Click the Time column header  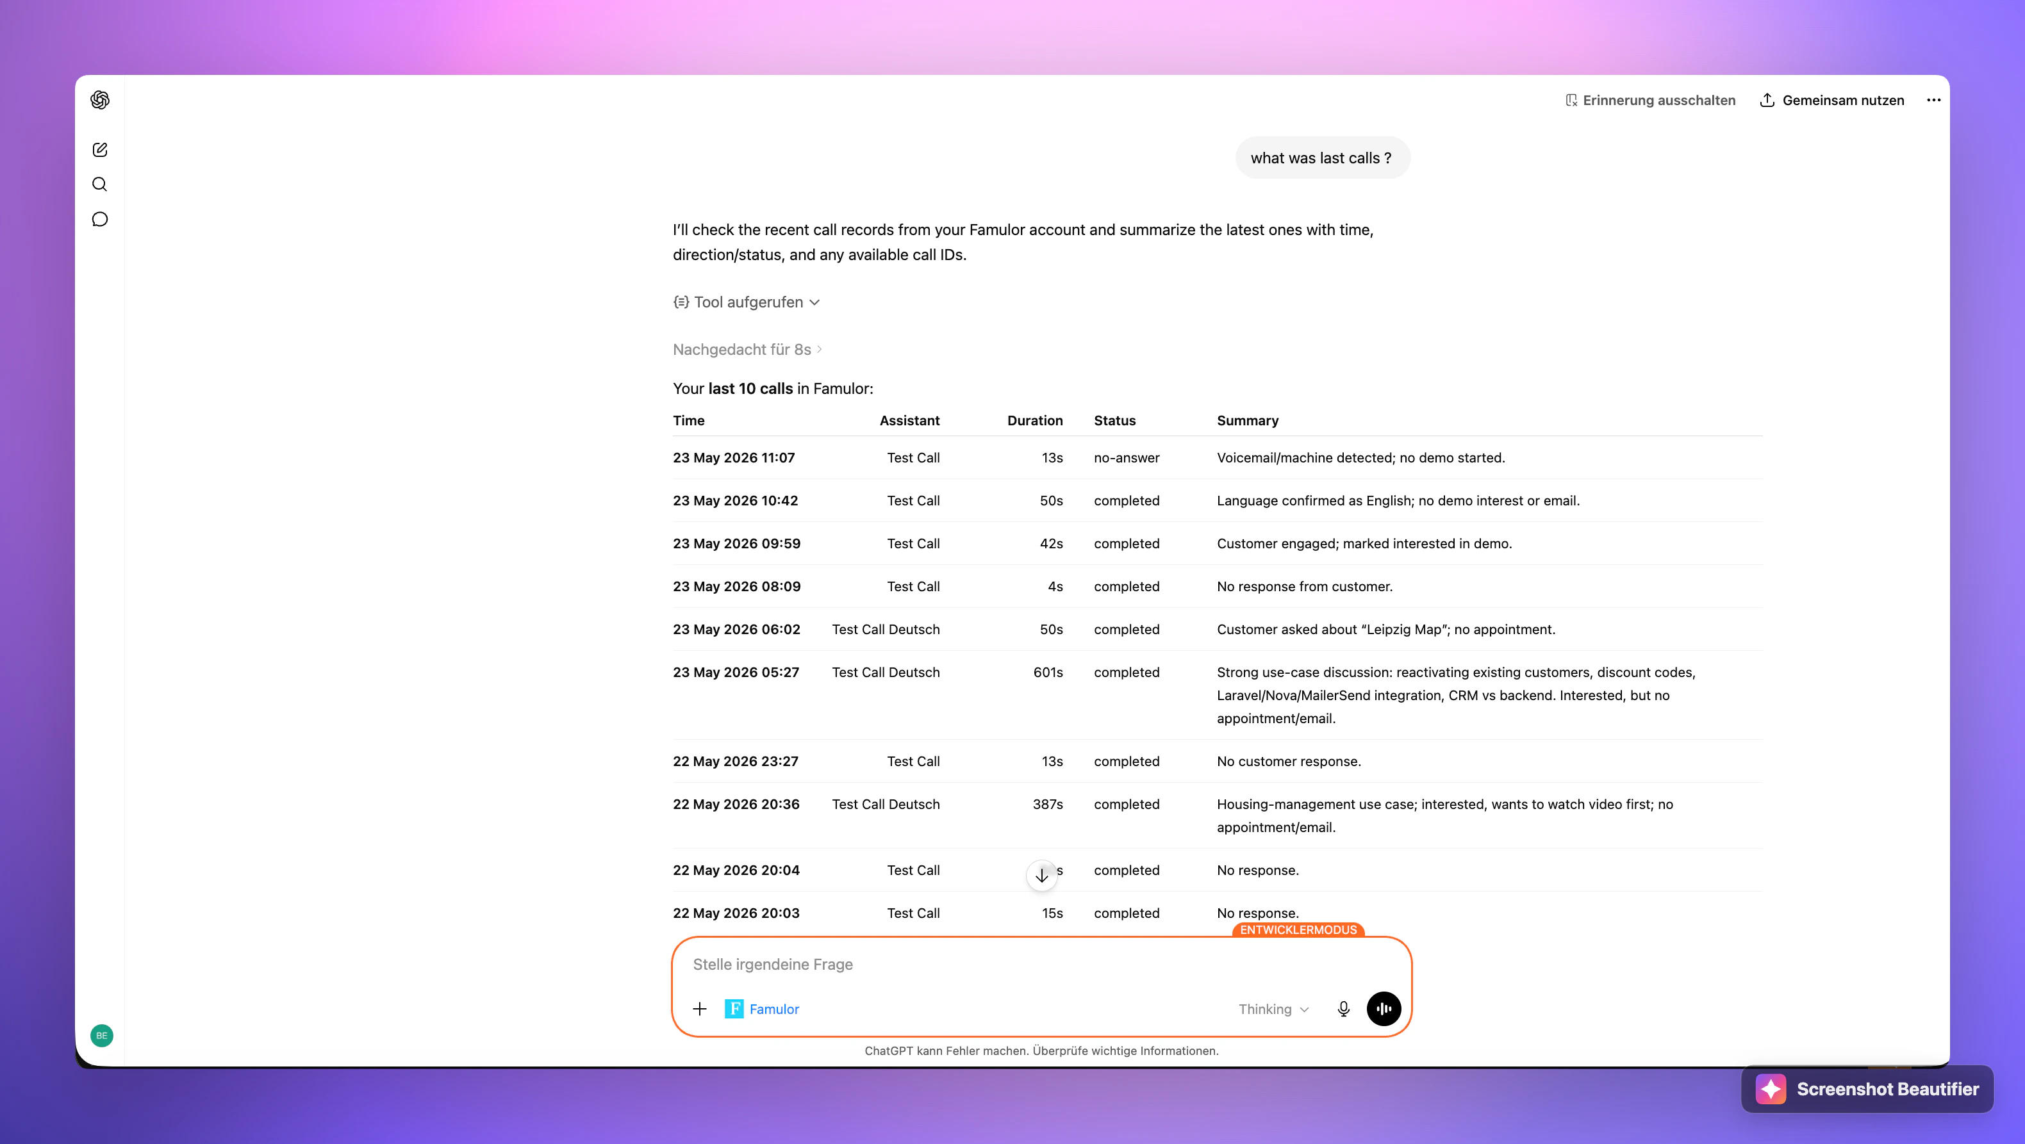point(689,420)
